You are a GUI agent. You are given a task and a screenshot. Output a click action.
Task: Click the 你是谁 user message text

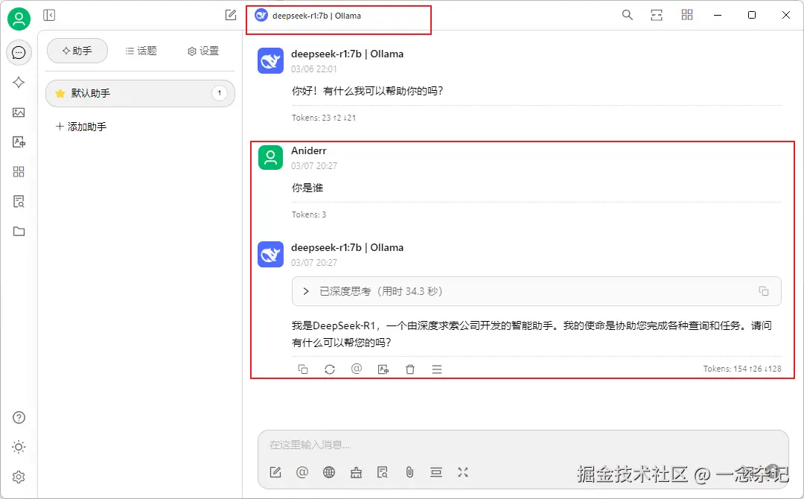(307, 188)
